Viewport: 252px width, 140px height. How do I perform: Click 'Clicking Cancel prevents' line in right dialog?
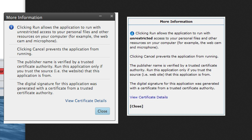[174, 56]
